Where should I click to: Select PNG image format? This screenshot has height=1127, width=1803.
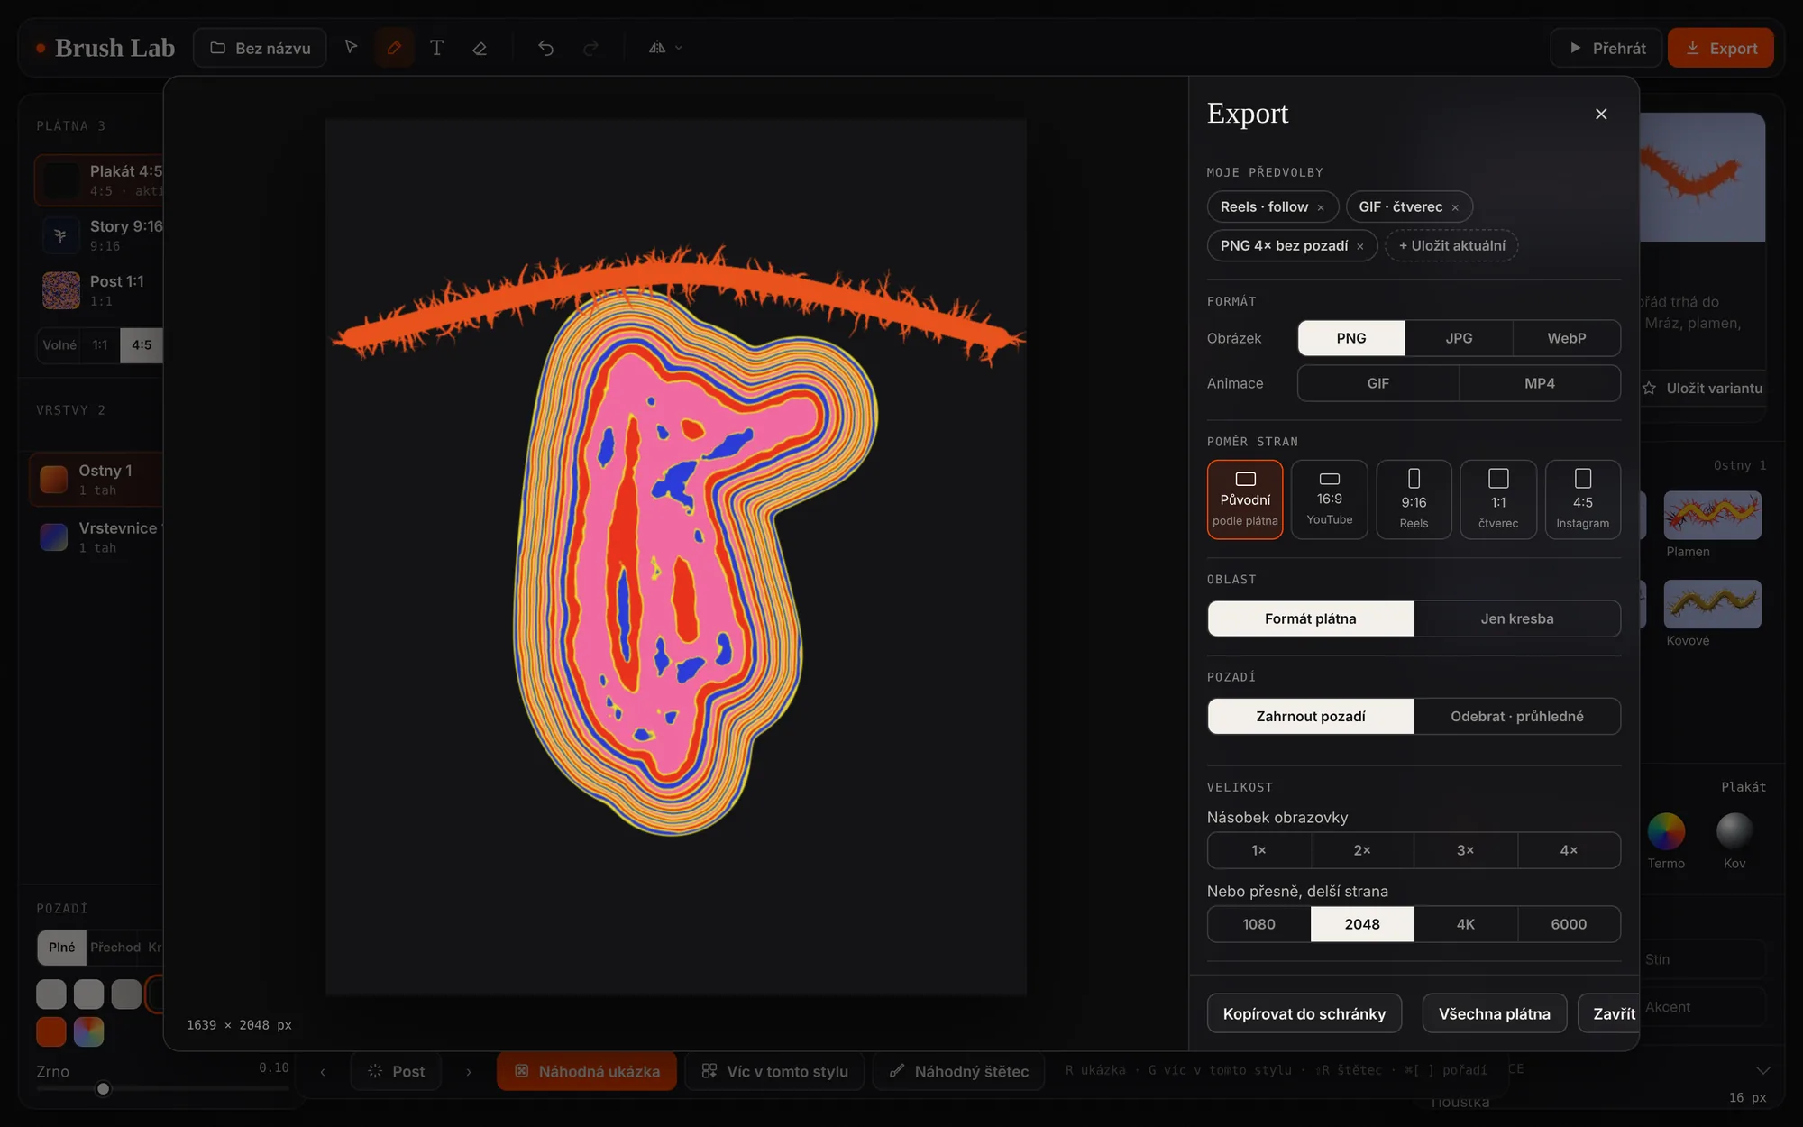[1350, 338]
